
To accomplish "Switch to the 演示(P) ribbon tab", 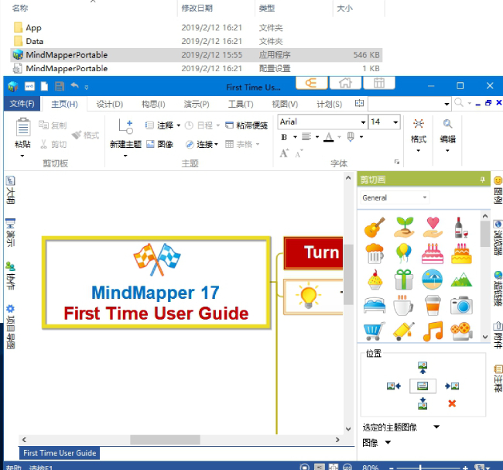I will tap(197, 104).
